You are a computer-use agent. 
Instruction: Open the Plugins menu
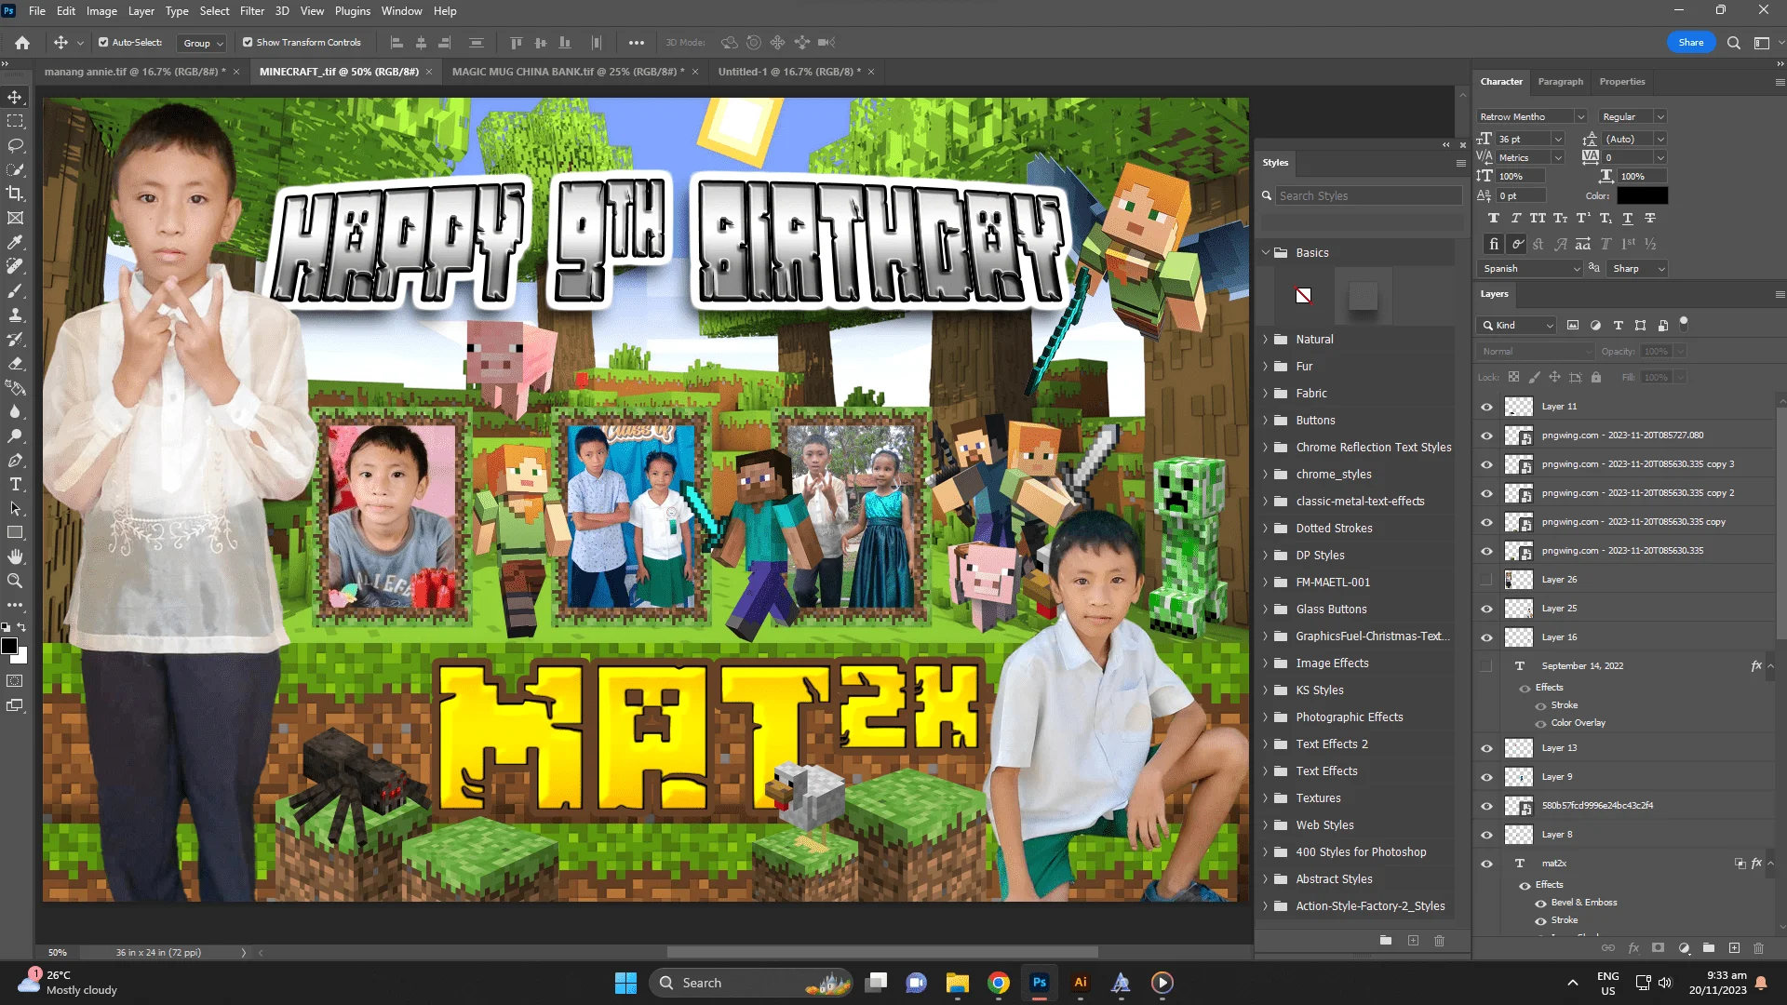tap(353, 11)
